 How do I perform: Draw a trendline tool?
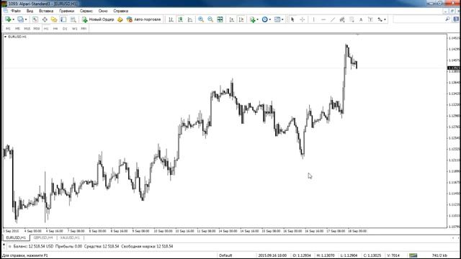(333, 19)
